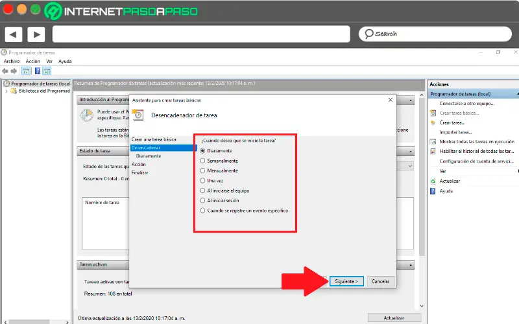Viewport: 519px width, 324px height.
Task: Open Configuración de cuenta de servicio action
Action: 476,161
